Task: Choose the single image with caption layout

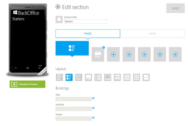Action: click(89, 77)
